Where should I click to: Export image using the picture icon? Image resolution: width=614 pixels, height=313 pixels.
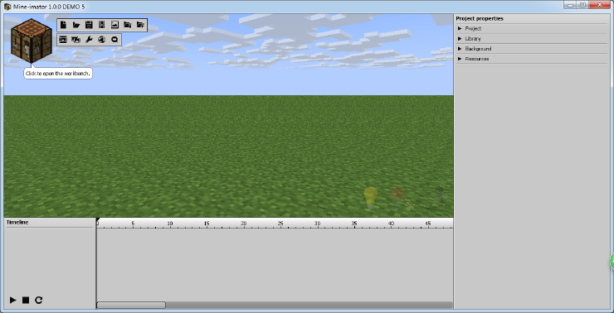pyautogui.click(x=115, y=25)
